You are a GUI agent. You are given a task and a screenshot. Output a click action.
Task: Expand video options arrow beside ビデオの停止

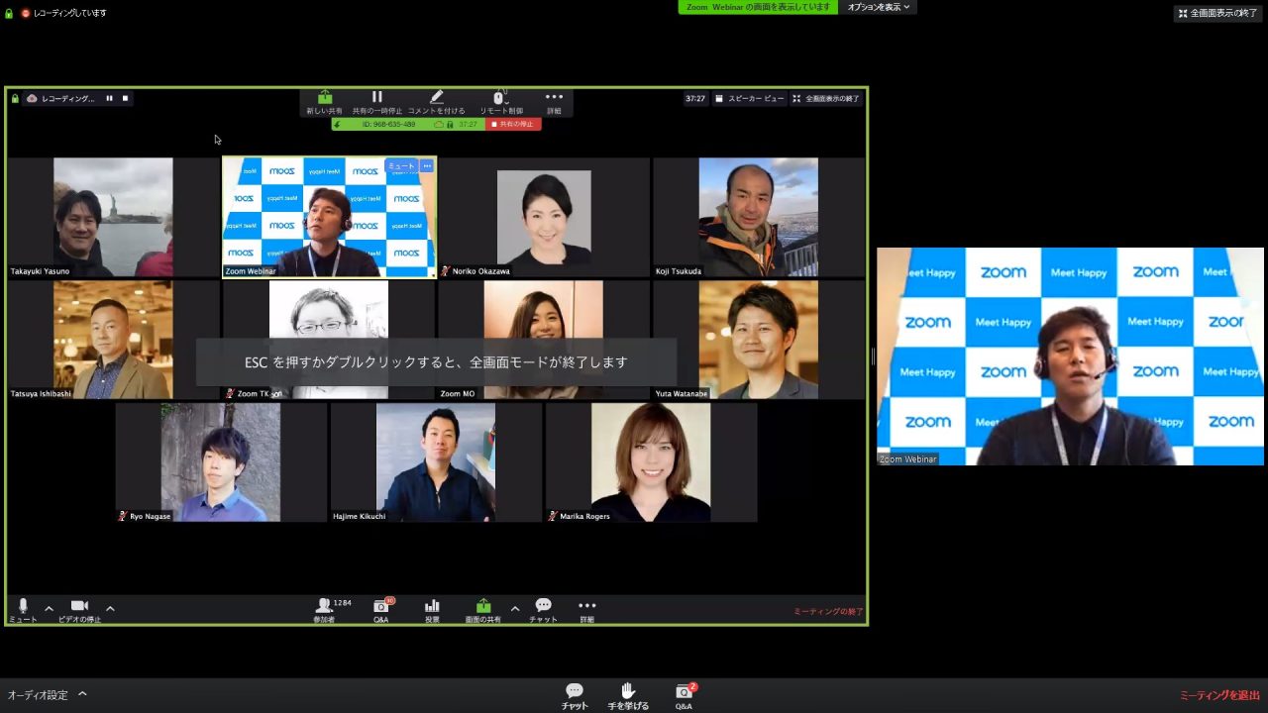tap(110, 608)
